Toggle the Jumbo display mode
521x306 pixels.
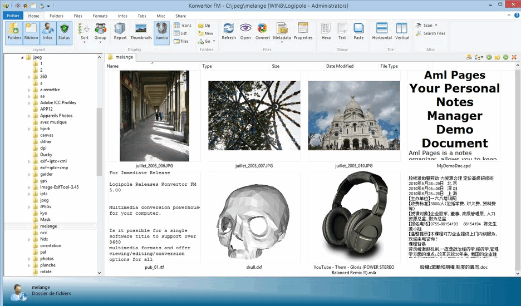[x=162, y=33]
